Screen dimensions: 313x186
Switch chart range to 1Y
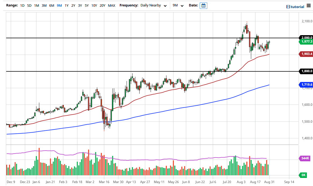(x=66, y=6)
